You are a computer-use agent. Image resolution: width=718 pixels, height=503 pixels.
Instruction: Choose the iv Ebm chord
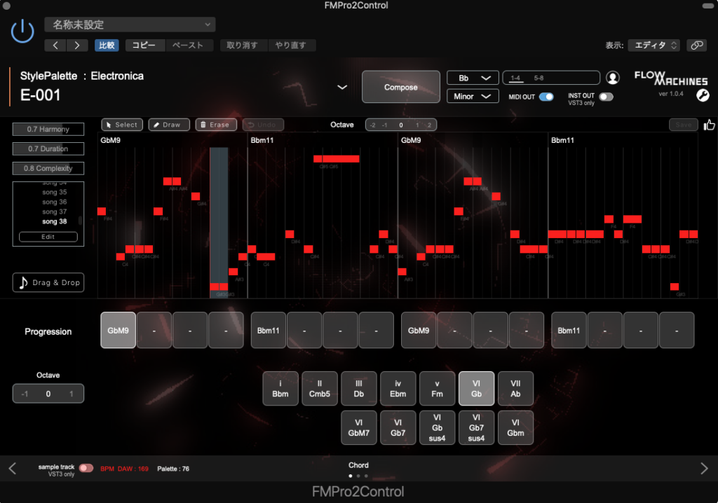point(398,389)
